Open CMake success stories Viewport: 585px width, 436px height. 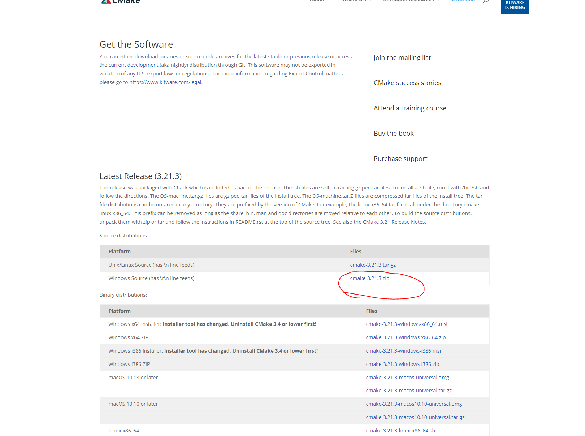[407, 83]
